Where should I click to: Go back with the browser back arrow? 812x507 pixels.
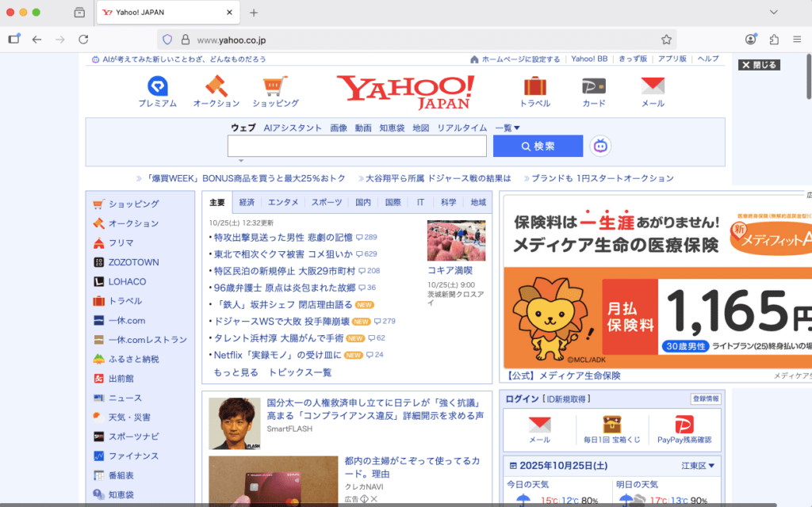[x=36, y=40]
